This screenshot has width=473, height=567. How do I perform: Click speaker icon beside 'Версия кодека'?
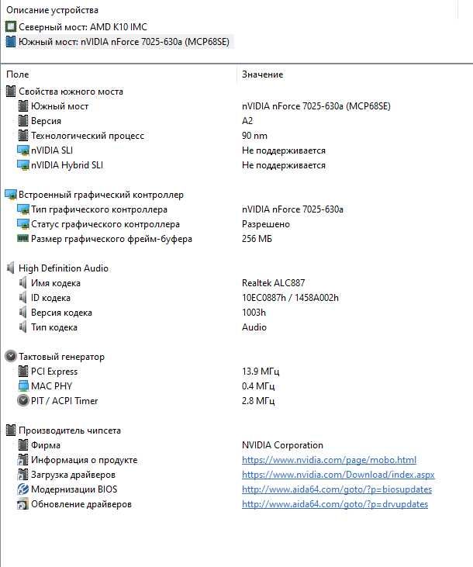point(22,313)
